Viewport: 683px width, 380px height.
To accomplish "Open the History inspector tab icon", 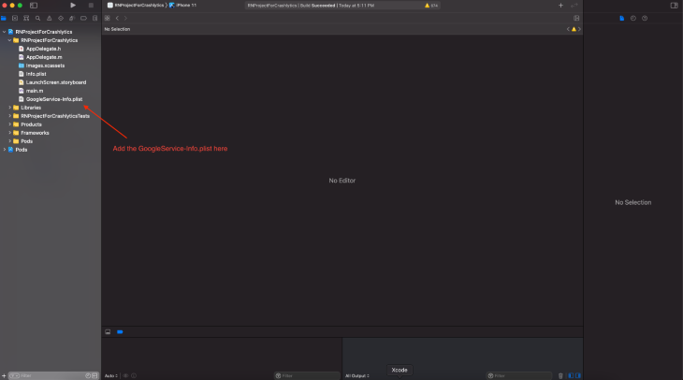I will [633, 18].
